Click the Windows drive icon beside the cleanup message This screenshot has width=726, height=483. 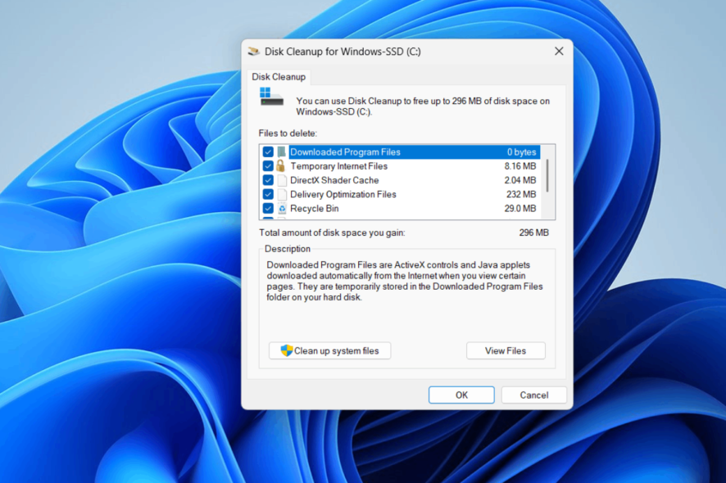271,97
